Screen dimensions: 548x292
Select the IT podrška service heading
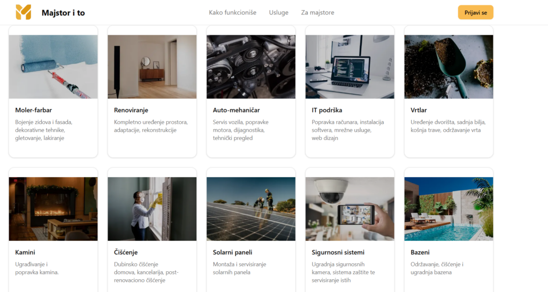(327, 111)
